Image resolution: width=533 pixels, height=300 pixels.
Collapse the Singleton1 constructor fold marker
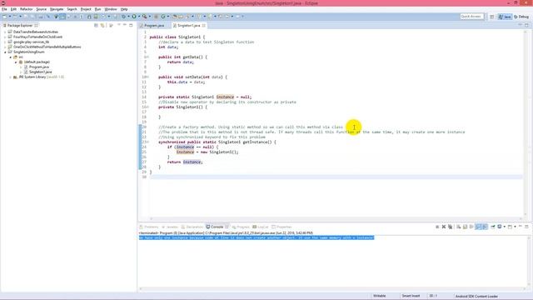(x=147, y=107)
